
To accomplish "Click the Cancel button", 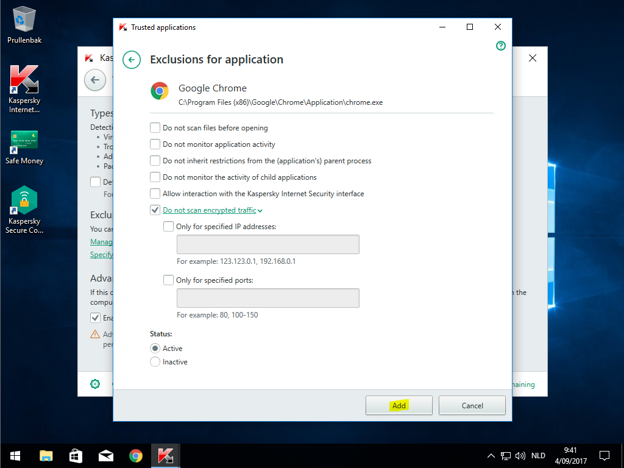I will tap(472, 405).
